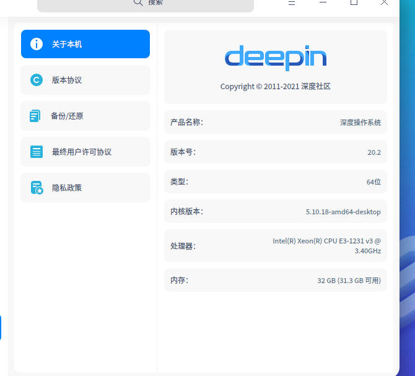The width and height of the screenshot is (415, 376).
Task: Click memory value 32 GB
Action: pyautogui.click(x=349, y=281)
